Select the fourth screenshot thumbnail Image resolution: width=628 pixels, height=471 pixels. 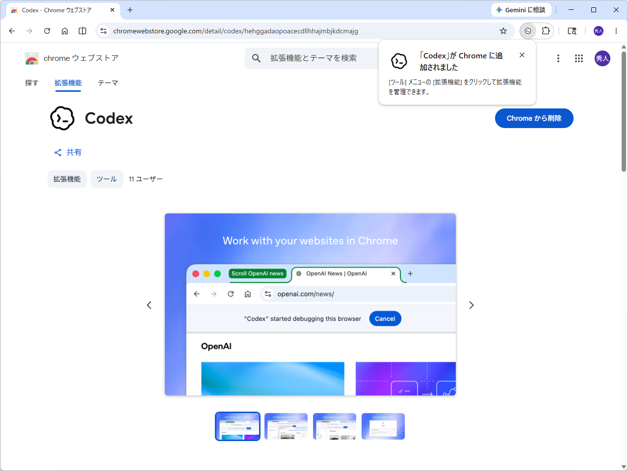(383, 426)
